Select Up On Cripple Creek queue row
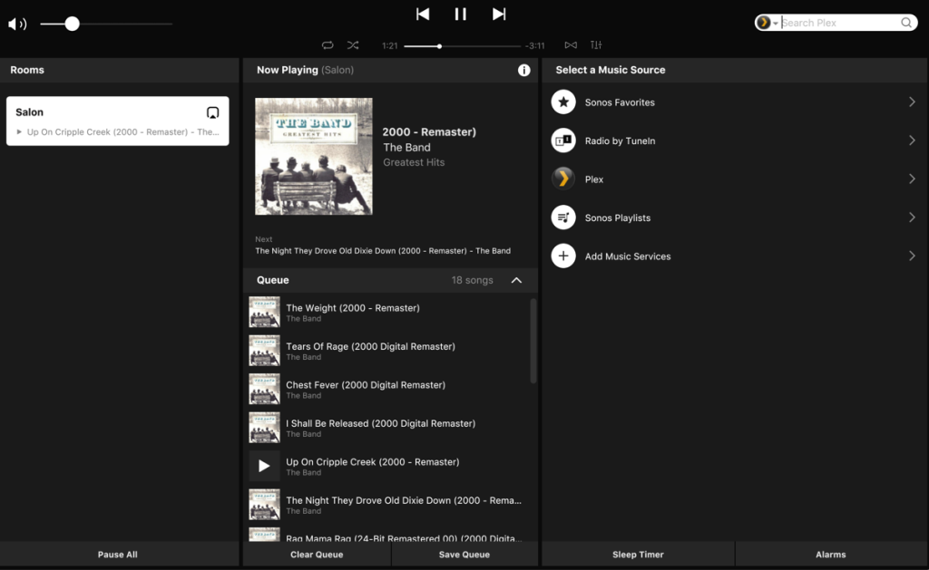Viewport: 929px width, 570px height. pyautogui.click(x=386, y=466)
